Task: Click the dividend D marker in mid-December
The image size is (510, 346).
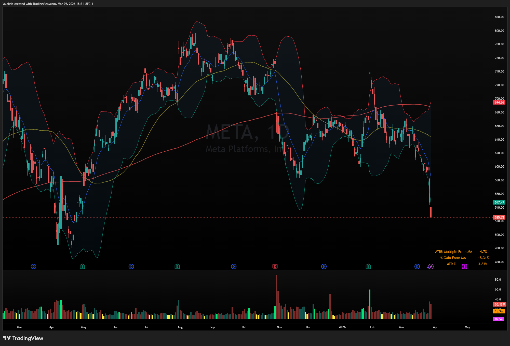Action: pyautogui.click(x=324, y=267)
